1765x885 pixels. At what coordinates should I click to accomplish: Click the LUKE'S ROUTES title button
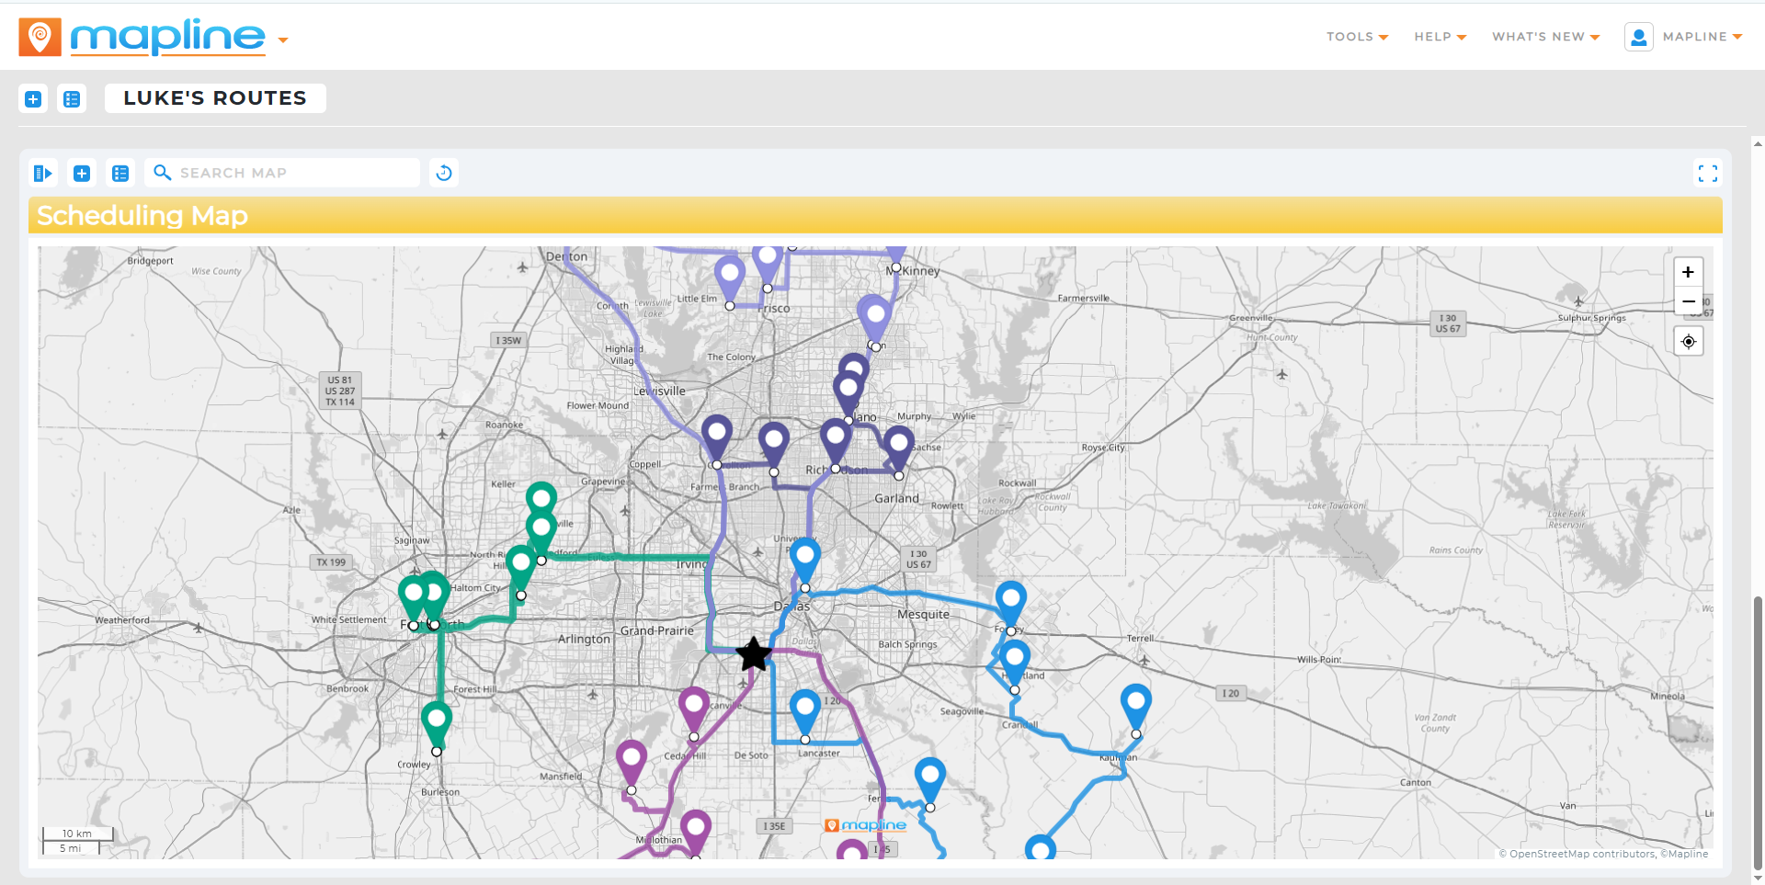point(214,97)
